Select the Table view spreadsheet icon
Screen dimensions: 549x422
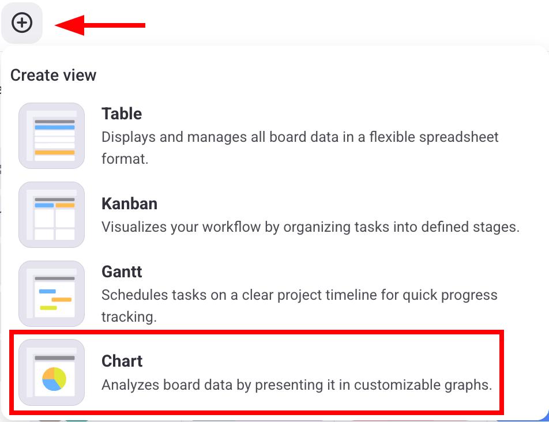coord(52,136)
